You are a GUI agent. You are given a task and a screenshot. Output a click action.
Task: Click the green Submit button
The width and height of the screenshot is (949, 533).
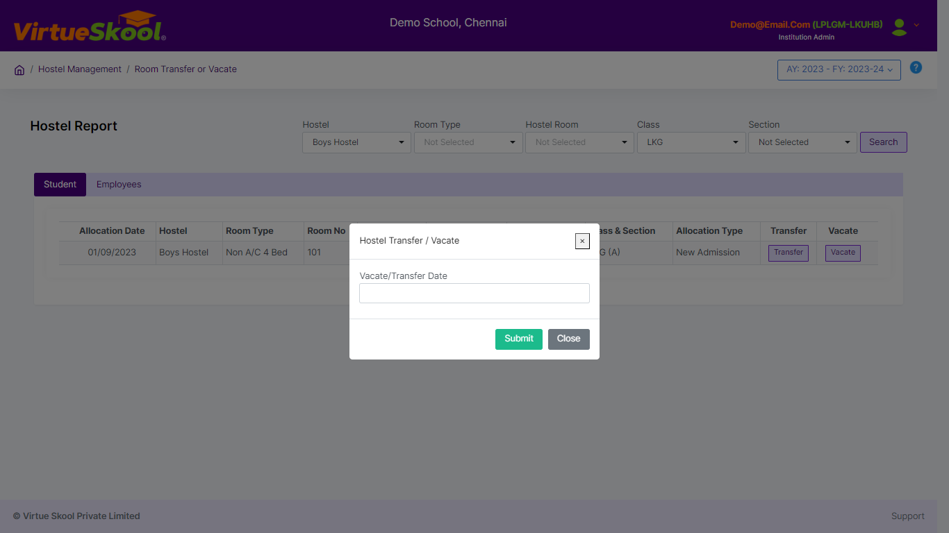(x=519, y=339)
